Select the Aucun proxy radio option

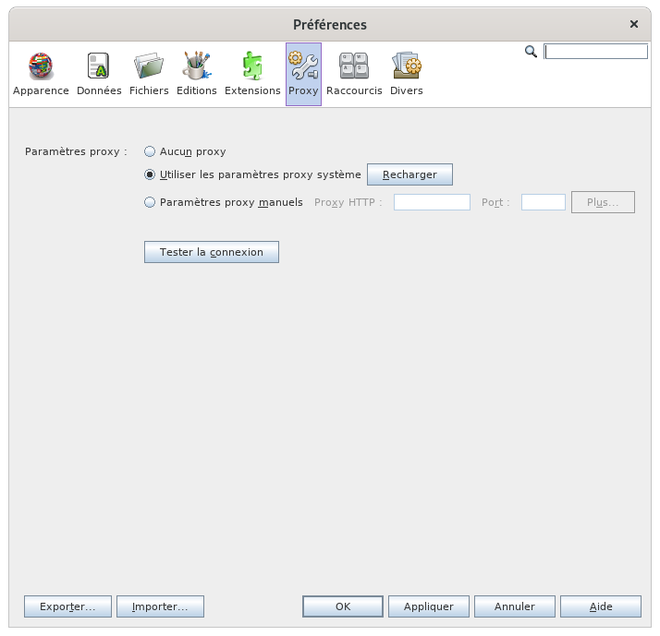(x=150, y=151)
